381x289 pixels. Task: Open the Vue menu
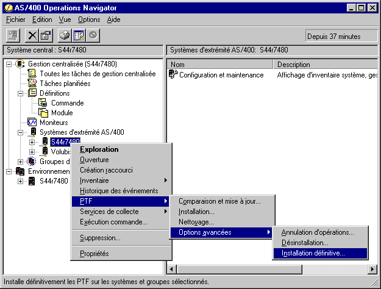click(x=65, y=20)
